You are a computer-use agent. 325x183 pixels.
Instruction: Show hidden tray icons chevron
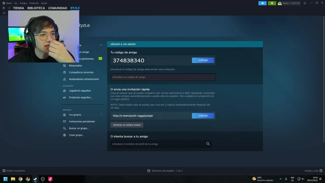(x=281, y=179)
